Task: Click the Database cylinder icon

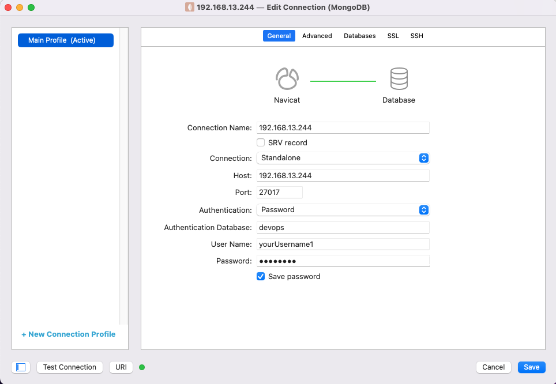Action: click(399, 79)
